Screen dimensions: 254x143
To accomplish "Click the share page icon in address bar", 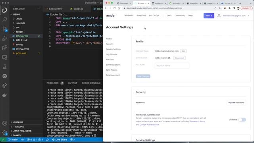I will click(215, 8).
